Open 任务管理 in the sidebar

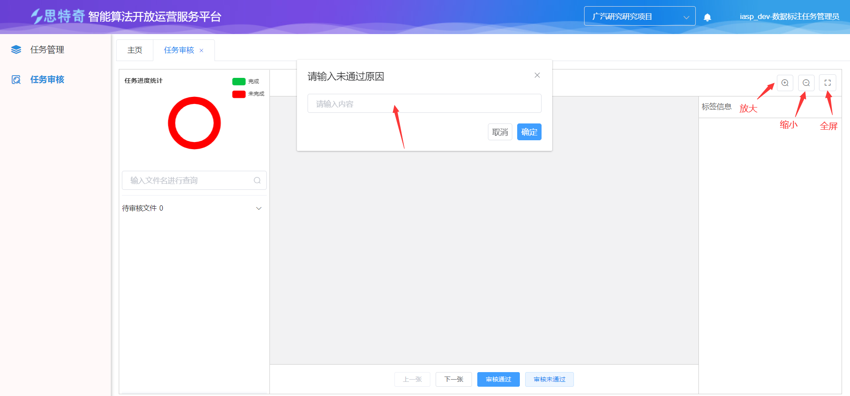click(x=47, y=50)
